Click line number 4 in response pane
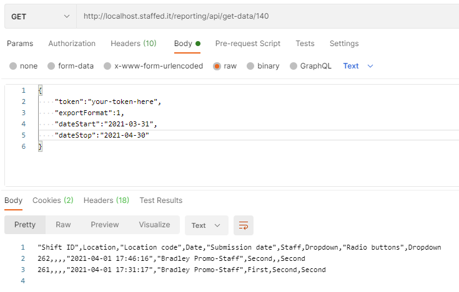Image resolution: width=459 pixels, height=292 pixels. 23,281
